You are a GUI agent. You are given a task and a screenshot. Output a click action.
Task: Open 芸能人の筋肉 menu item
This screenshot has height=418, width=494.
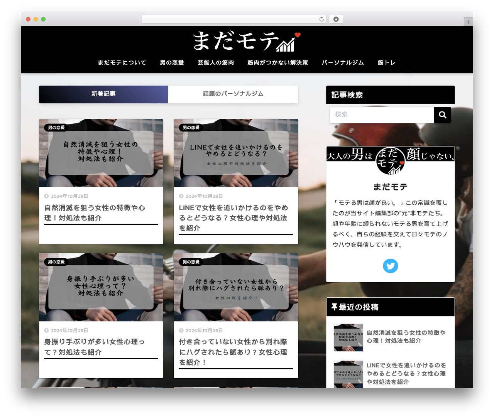tap(216, 62)
